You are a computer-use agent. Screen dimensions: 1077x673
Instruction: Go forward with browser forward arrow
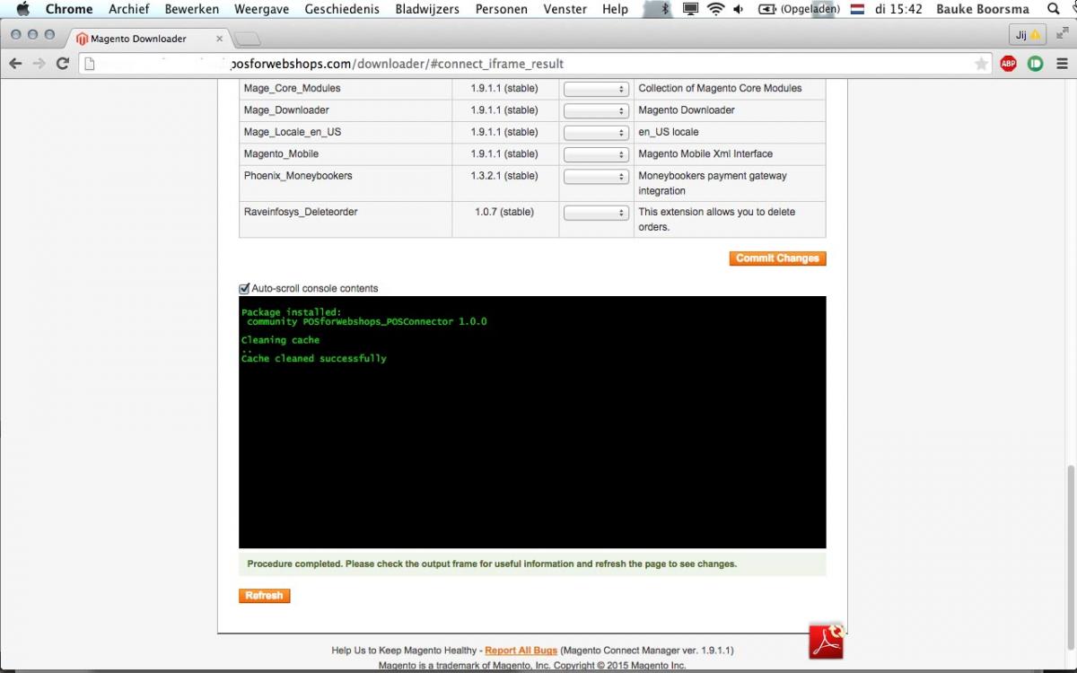click(x=39, y=64)
